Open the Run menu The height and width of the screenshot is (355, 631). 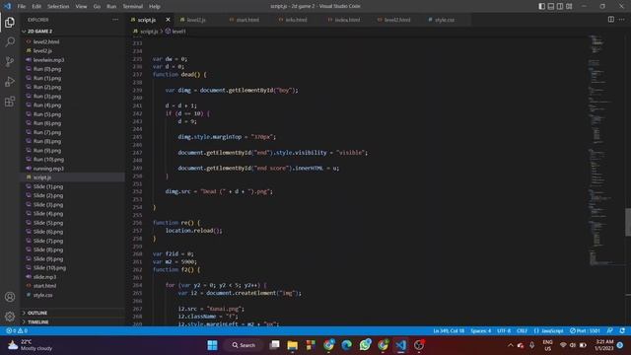[x=111, y=7]
